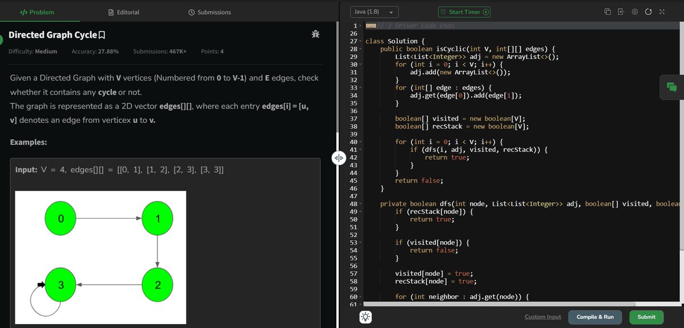Screen dimensions: 684x328
Task: Place cursor on "return false;" at line 45
Action: point(419,180)
